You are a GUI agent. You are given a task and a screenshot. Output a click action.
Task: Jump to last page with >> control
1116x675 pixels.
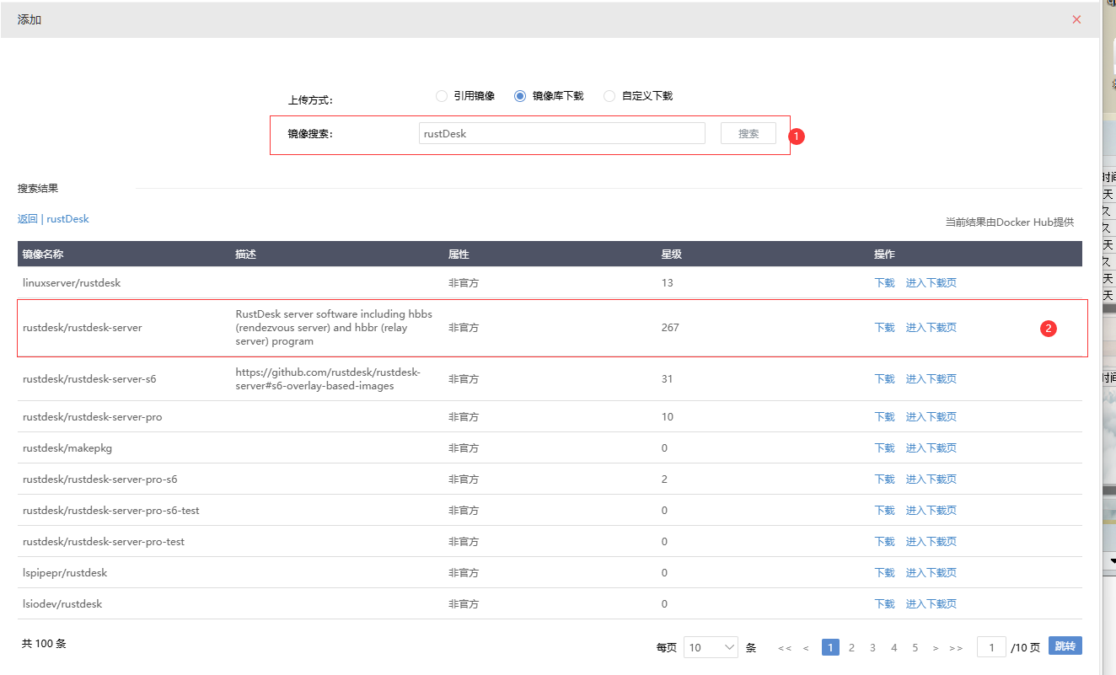point(956,648)
